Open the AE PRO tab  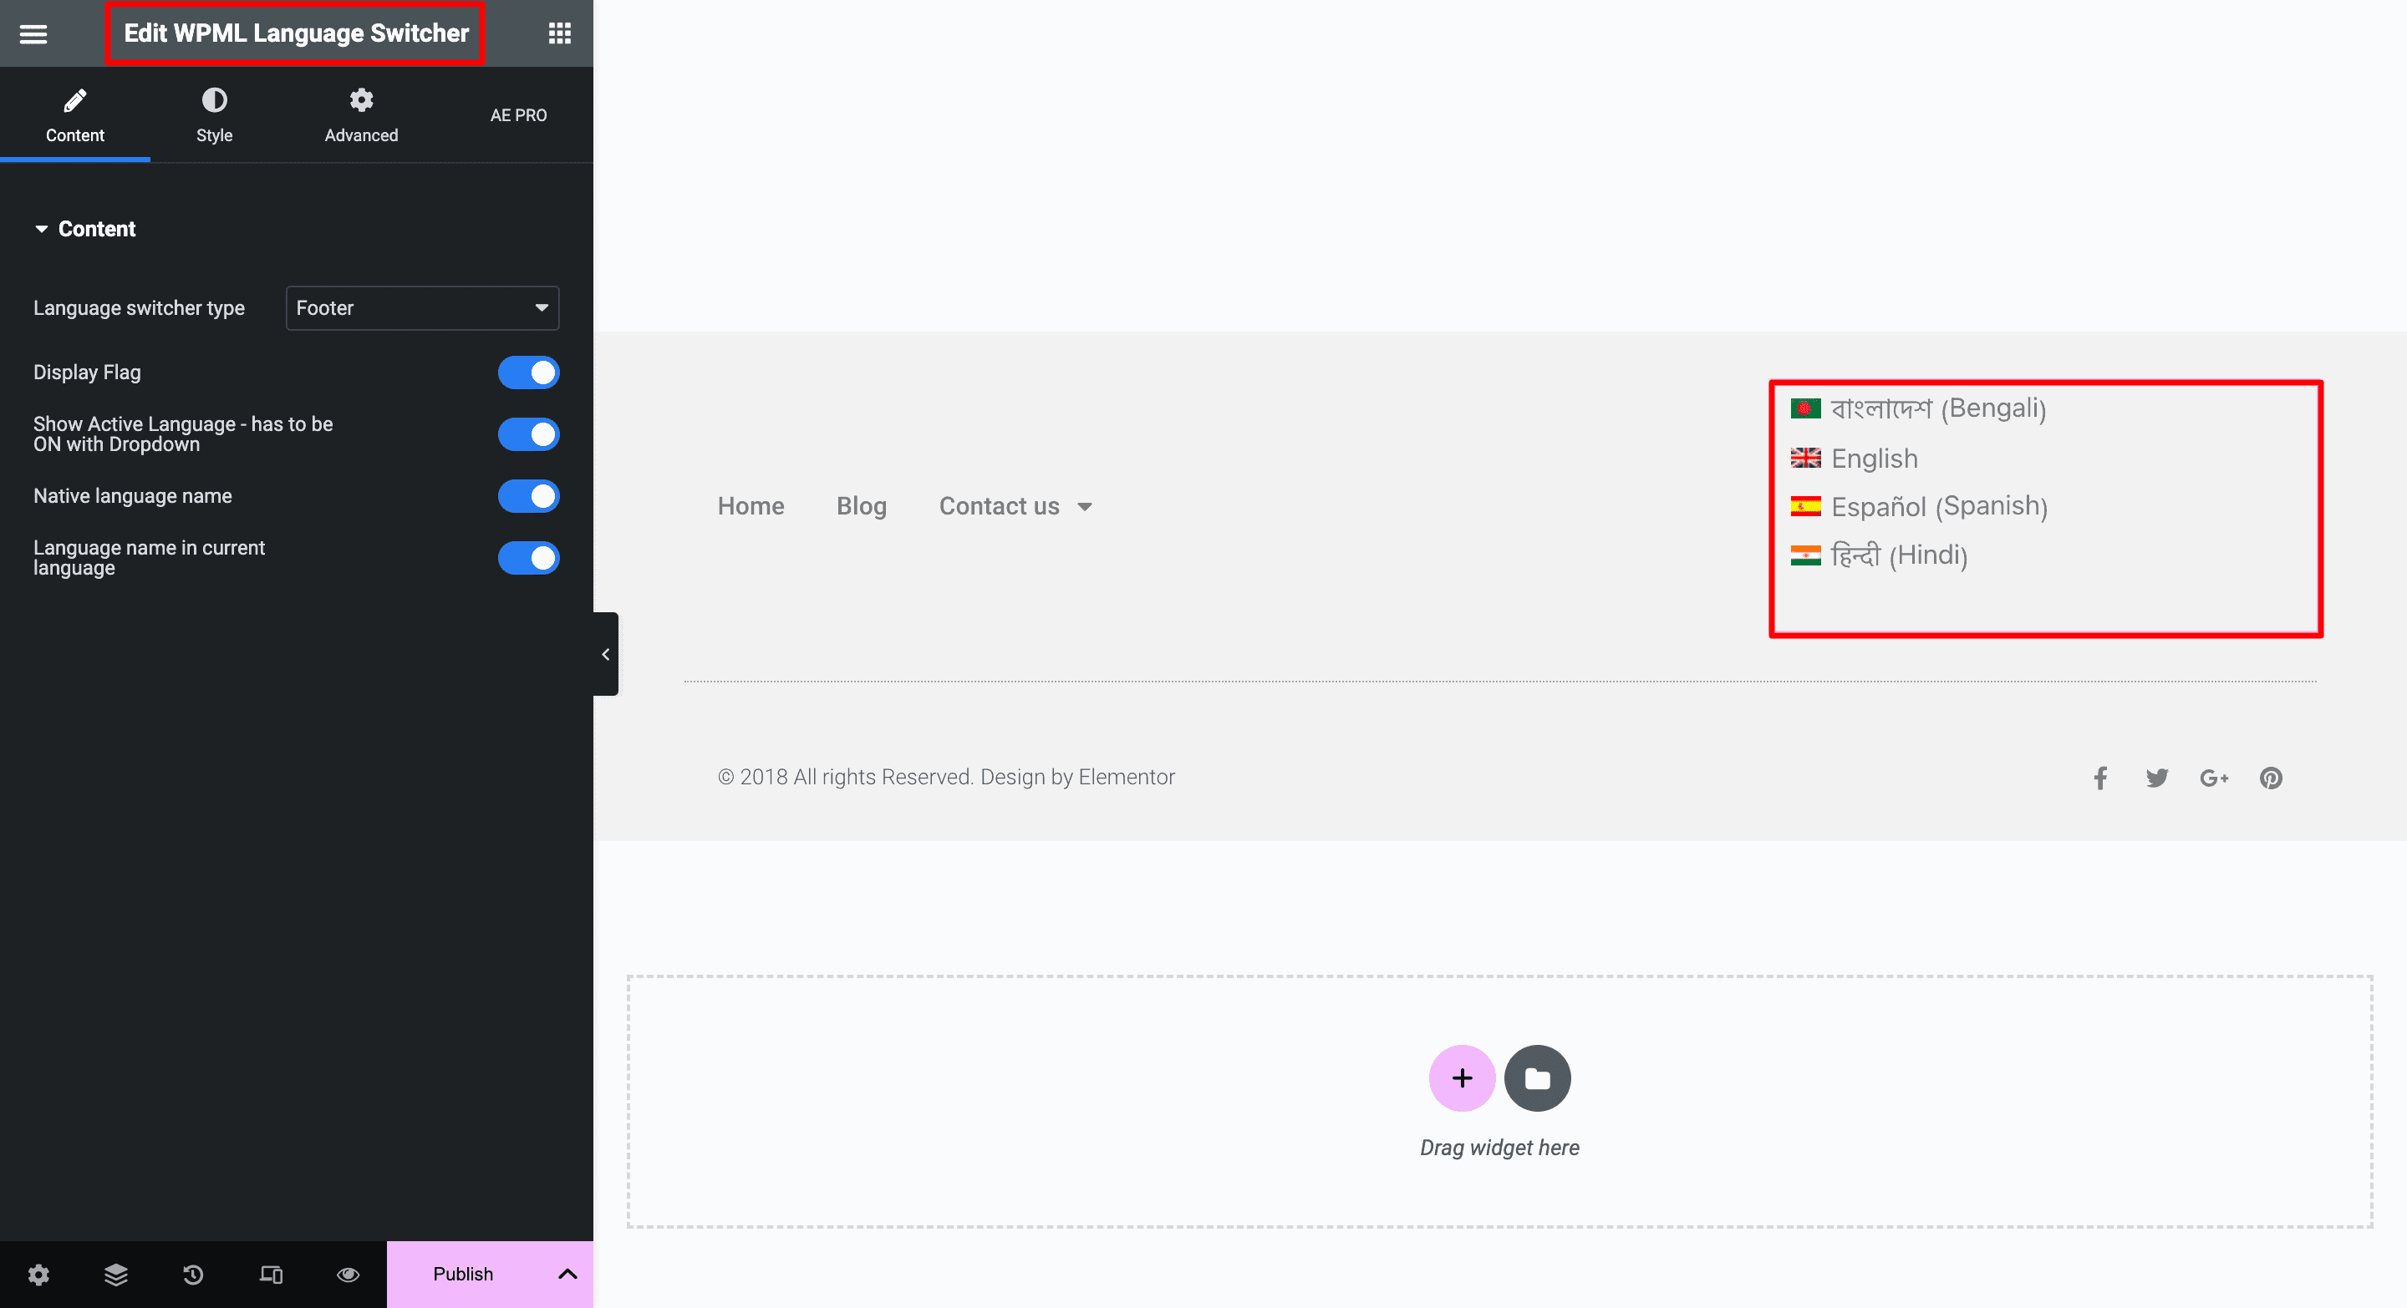coord(518,114)
